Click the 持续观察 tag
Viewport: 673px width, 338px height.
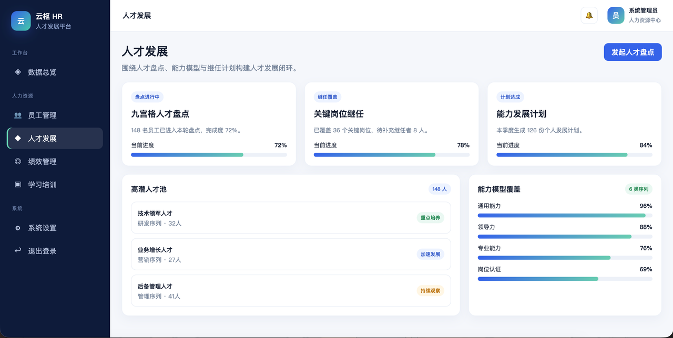tap(430, 291)
